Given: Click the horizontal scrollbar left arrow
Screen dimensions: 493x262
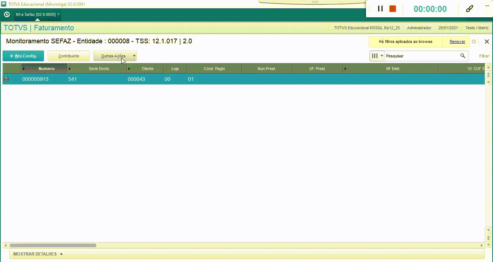Looking at the screenshot, I should (x=5, y=245).
